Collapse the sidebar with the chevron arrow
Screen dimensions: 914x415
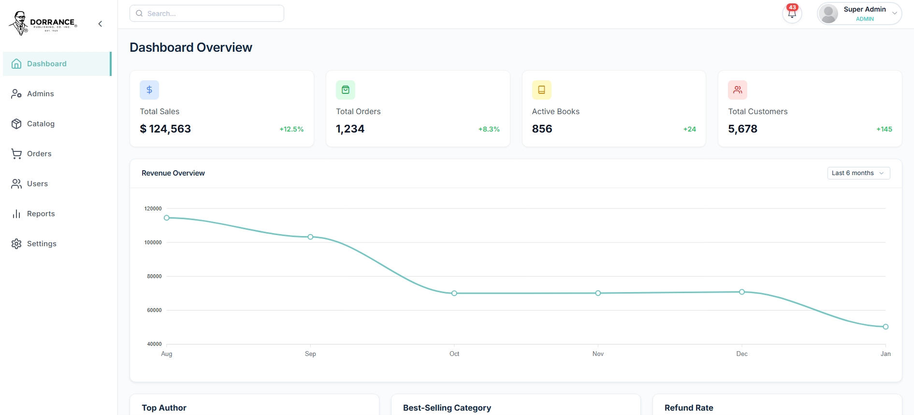[100, 24]
